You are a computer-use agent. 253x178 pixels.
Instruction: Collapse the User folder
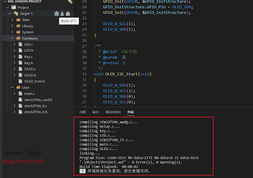12,88
